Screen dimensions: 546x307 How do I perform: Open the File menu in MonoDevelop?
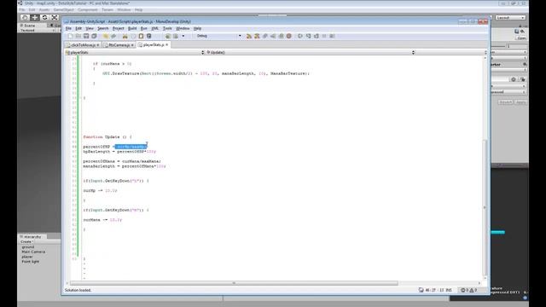coord(68,28)
